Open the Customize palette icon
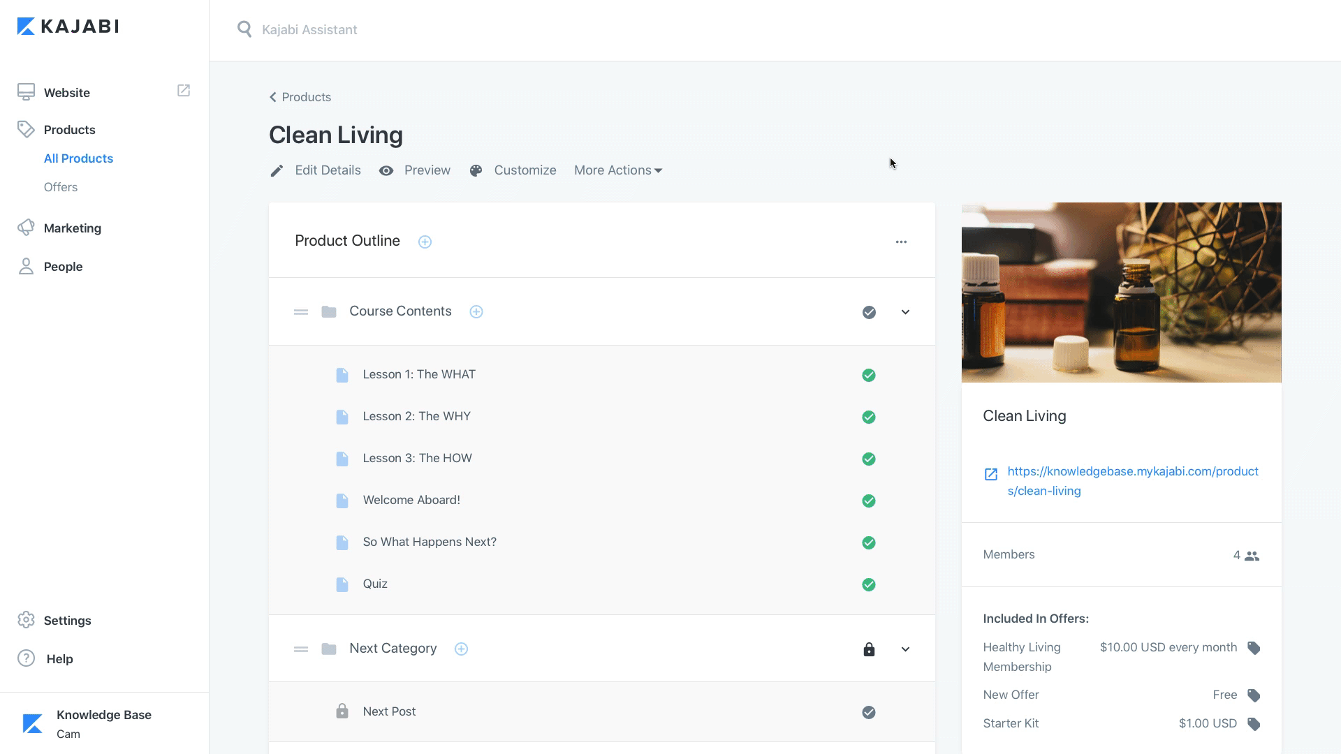Viewport: 1341px width, 754px height. pyautogui.click(x=476, y=170)
